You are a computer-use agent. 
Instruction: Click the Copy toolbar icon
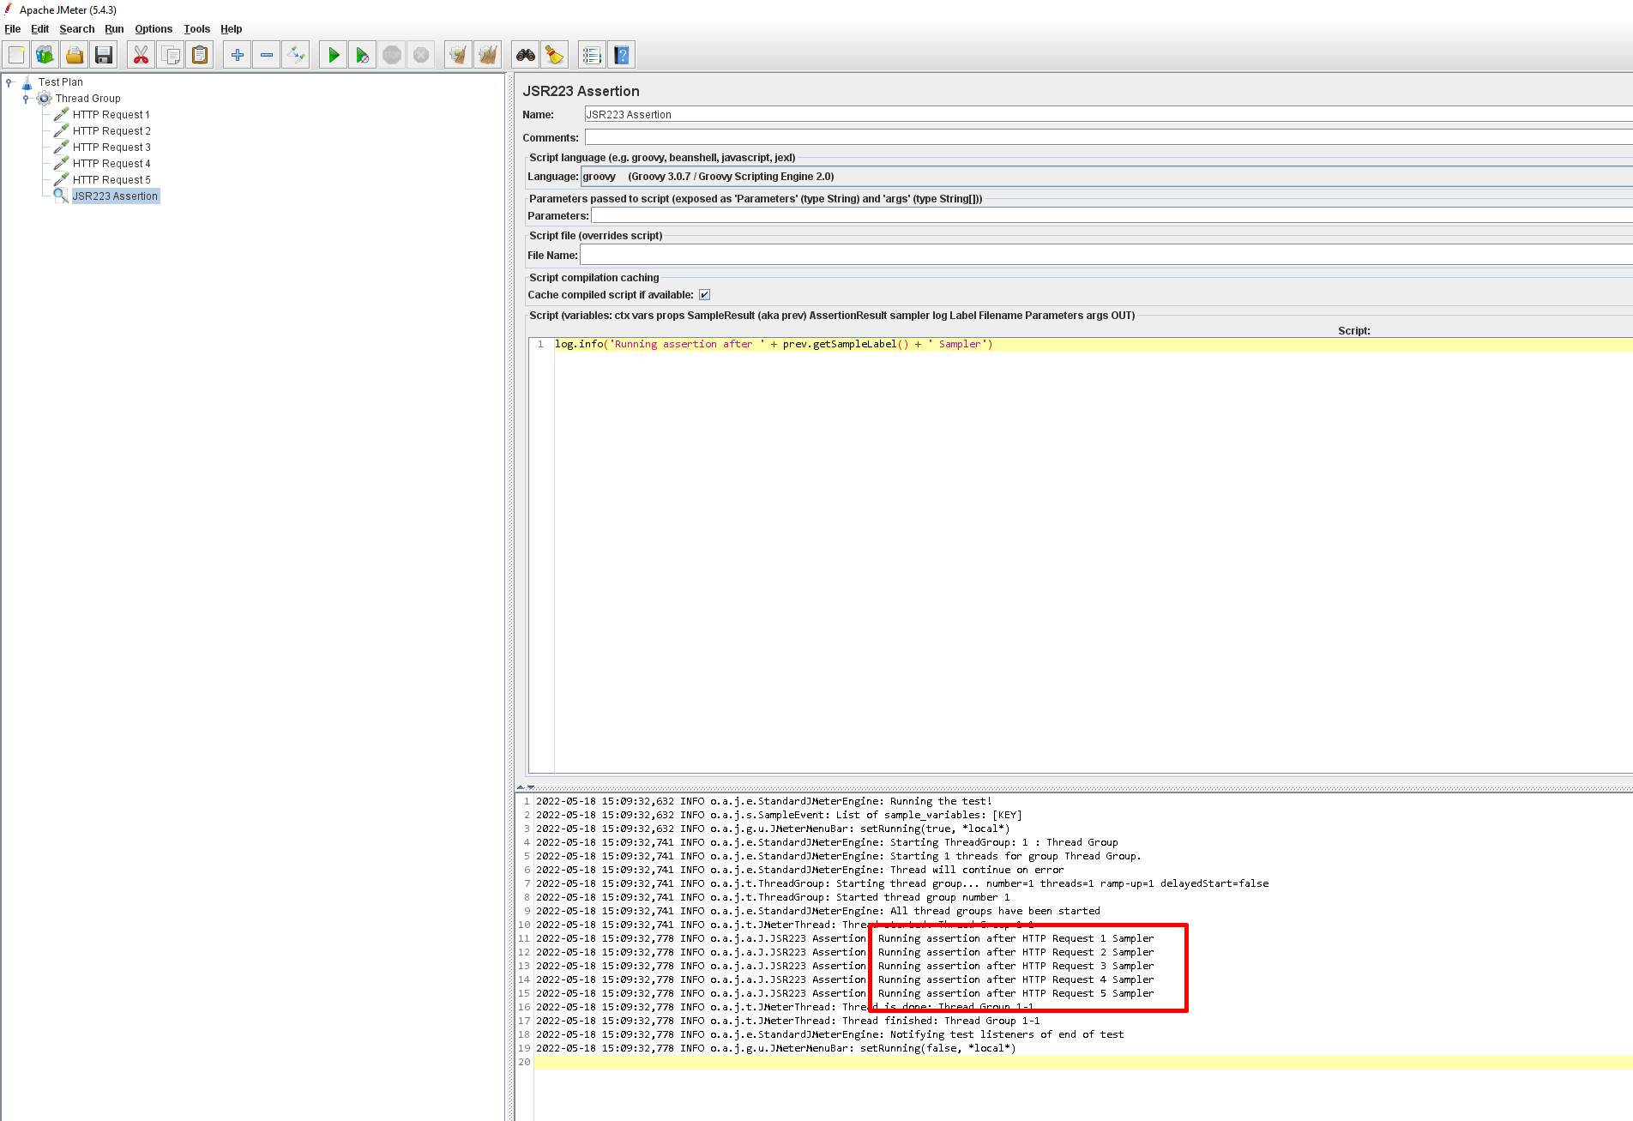[171, 55]
